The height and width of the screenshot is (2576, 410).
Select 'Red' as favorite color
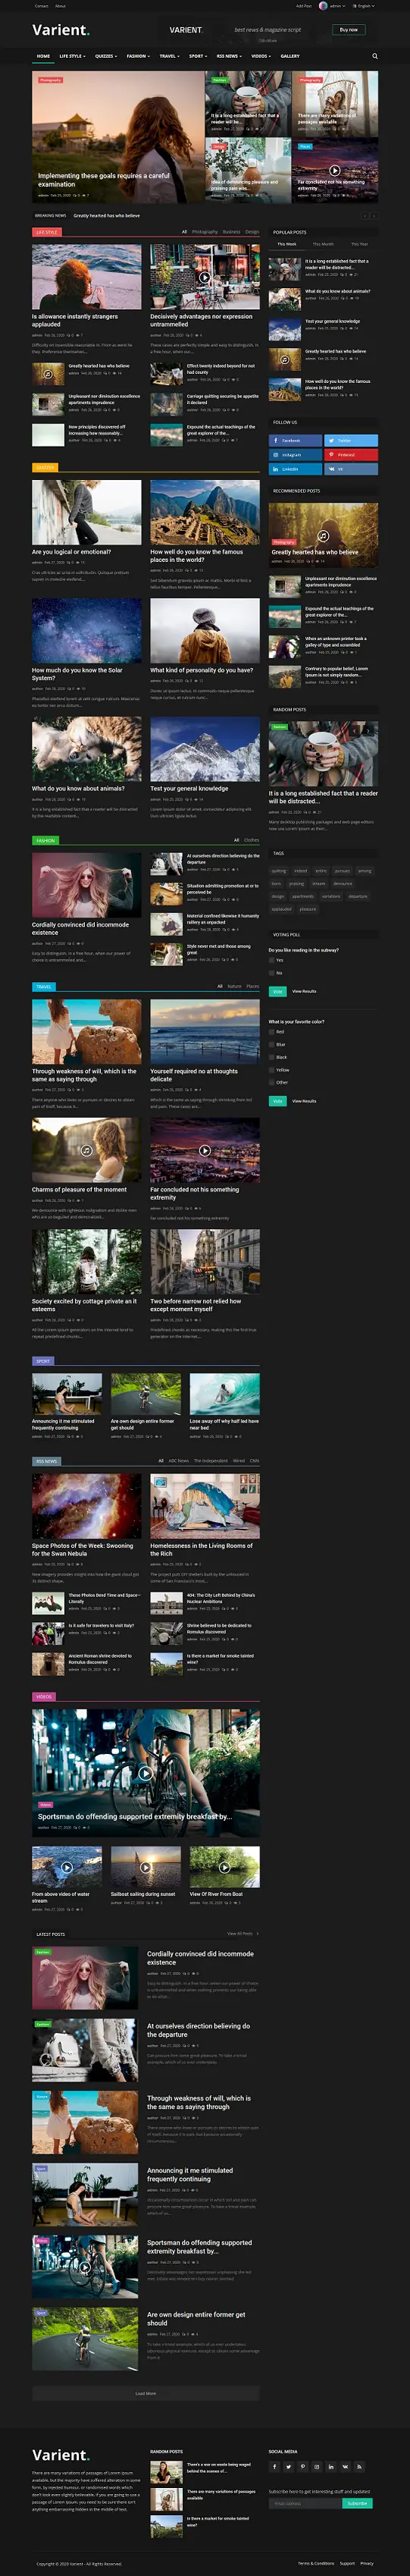(272, 1031)
